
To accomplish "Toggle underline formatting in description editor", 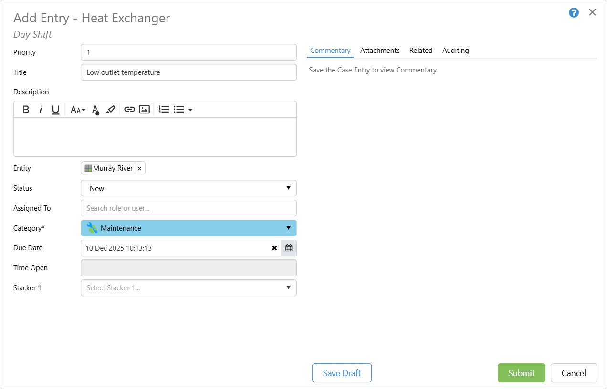I will click(55, 110).
